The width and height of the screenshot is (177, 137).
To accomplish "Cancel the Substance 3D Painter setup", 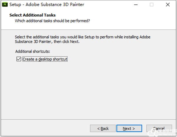I will tap(159, 128).
